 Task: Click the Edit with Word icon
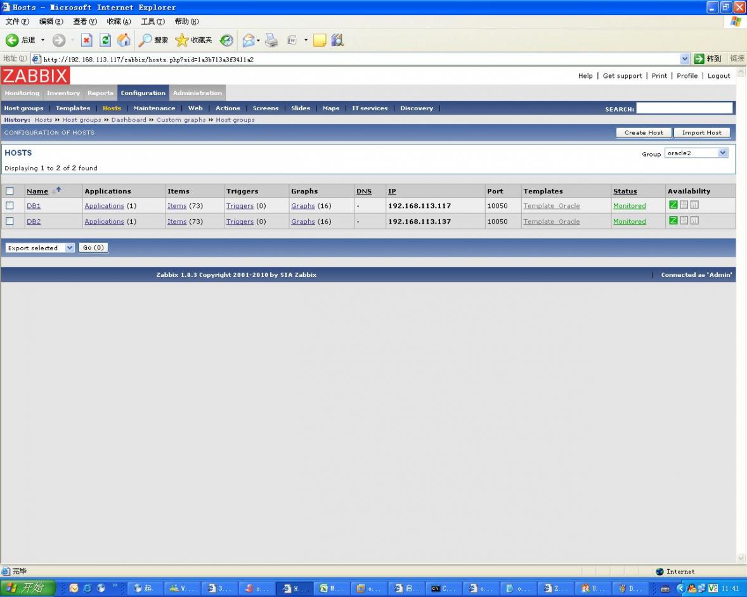[x=292, y=40]
